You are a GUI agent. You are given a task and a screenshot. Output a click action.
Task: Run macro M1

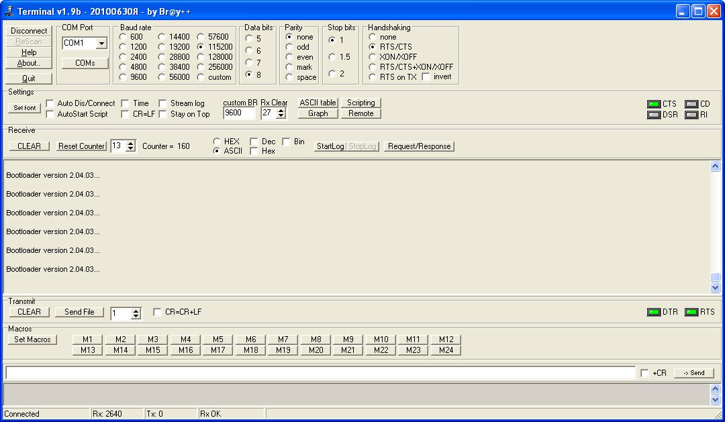pos(87,339)
